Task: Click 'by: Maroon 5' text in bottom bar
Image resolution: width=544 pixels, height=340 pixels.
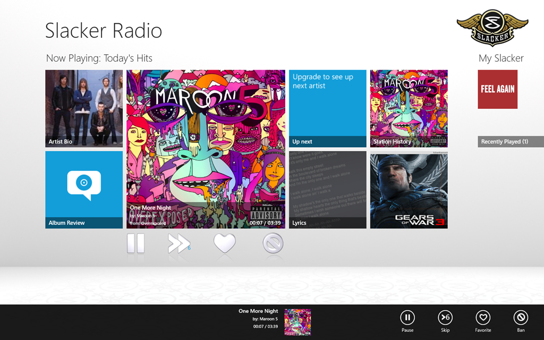Action: point(265,319)
